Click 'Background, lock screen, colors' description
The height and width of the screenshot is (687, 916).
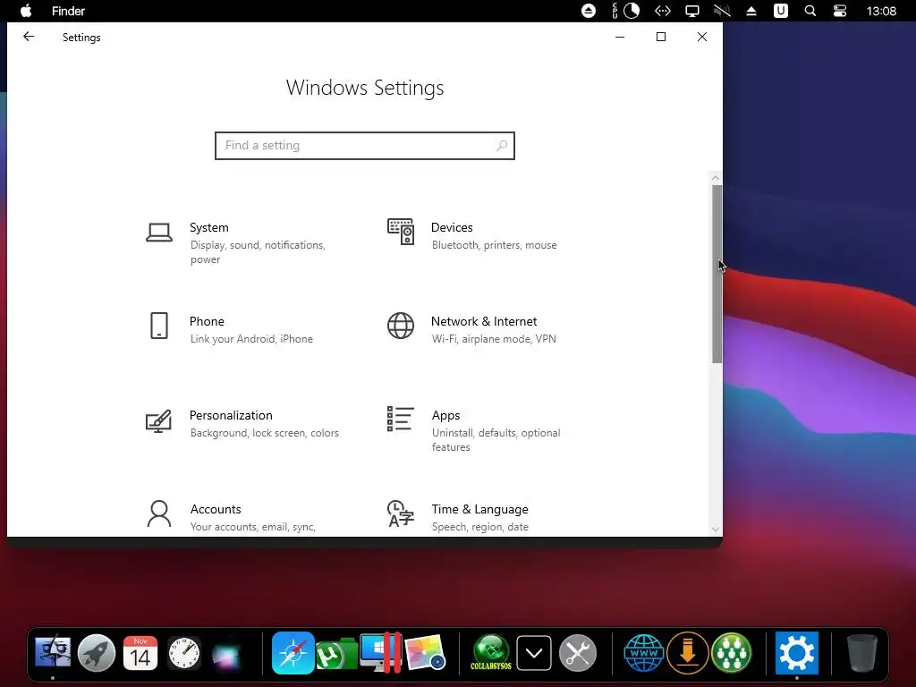coord(264,433)
